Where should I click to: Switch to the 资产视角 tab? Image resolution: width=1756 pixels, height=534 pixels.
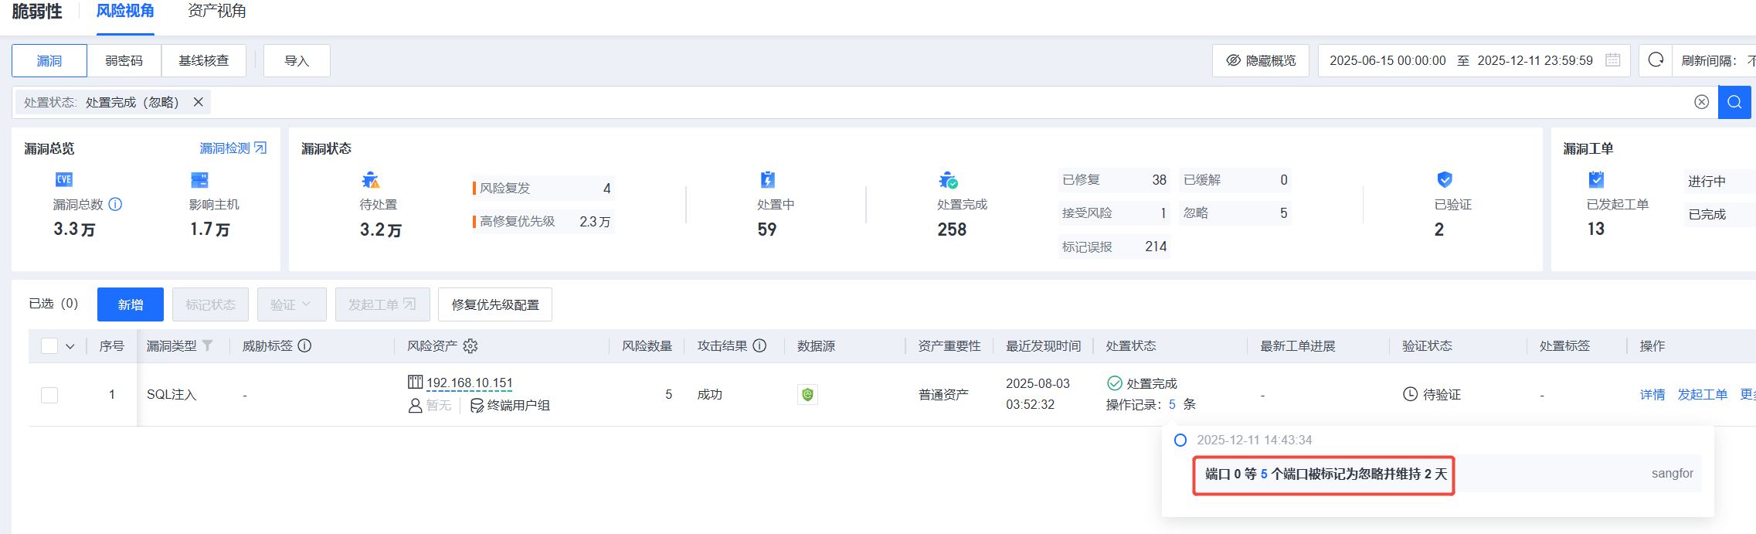217,12
